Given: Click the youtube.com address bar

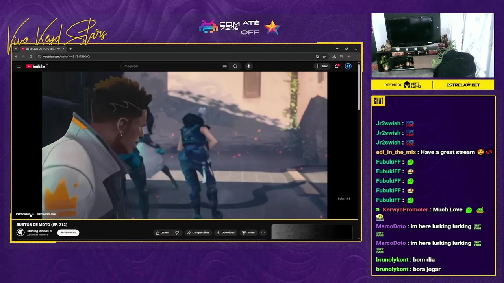Looking at the screenshot, I should pos(177,57).
